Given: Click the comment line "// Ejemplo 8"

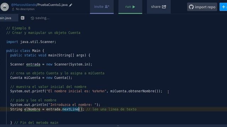Looking at the screenshot, I should pos(18,28).
